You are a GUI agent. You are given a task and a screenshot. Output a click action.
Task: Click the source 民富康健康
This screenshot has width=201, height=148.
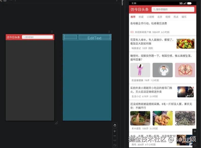tap(137, 80)
